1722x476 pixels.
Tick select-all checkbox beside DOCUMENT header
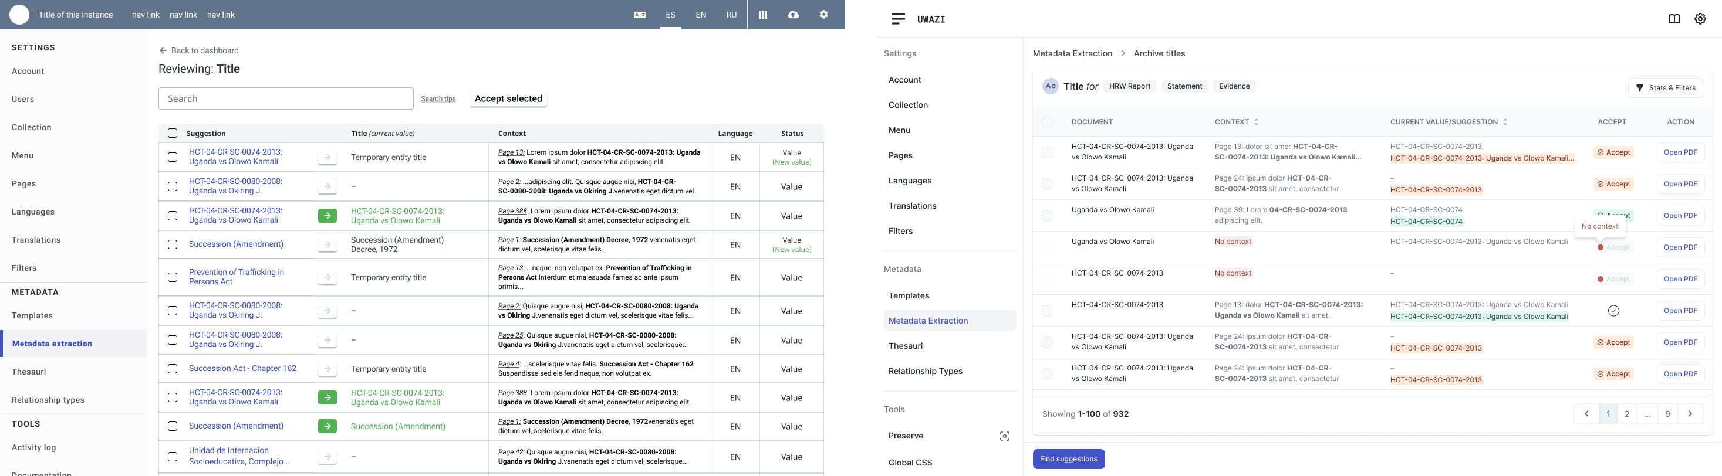click(1047, 121)
